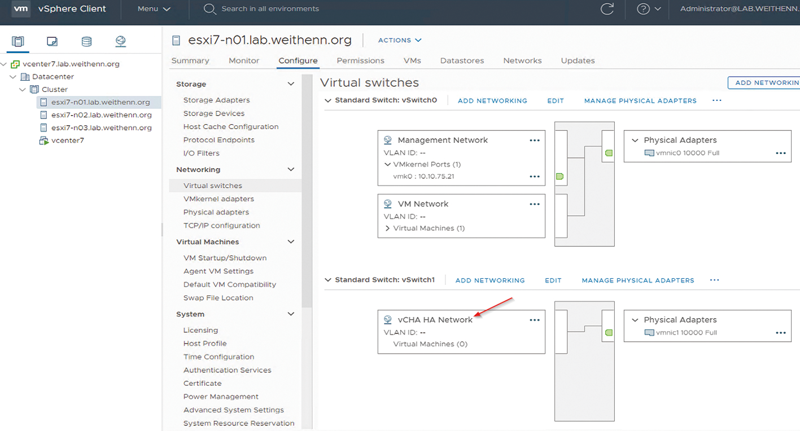Click the vmnic0 adapter icon
Screen dimensions: 800x431
pyautogui.click(x=649, y=153)
